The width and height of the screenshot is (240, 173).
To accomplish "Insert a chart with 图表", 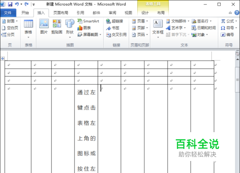I will coord(84,28).
